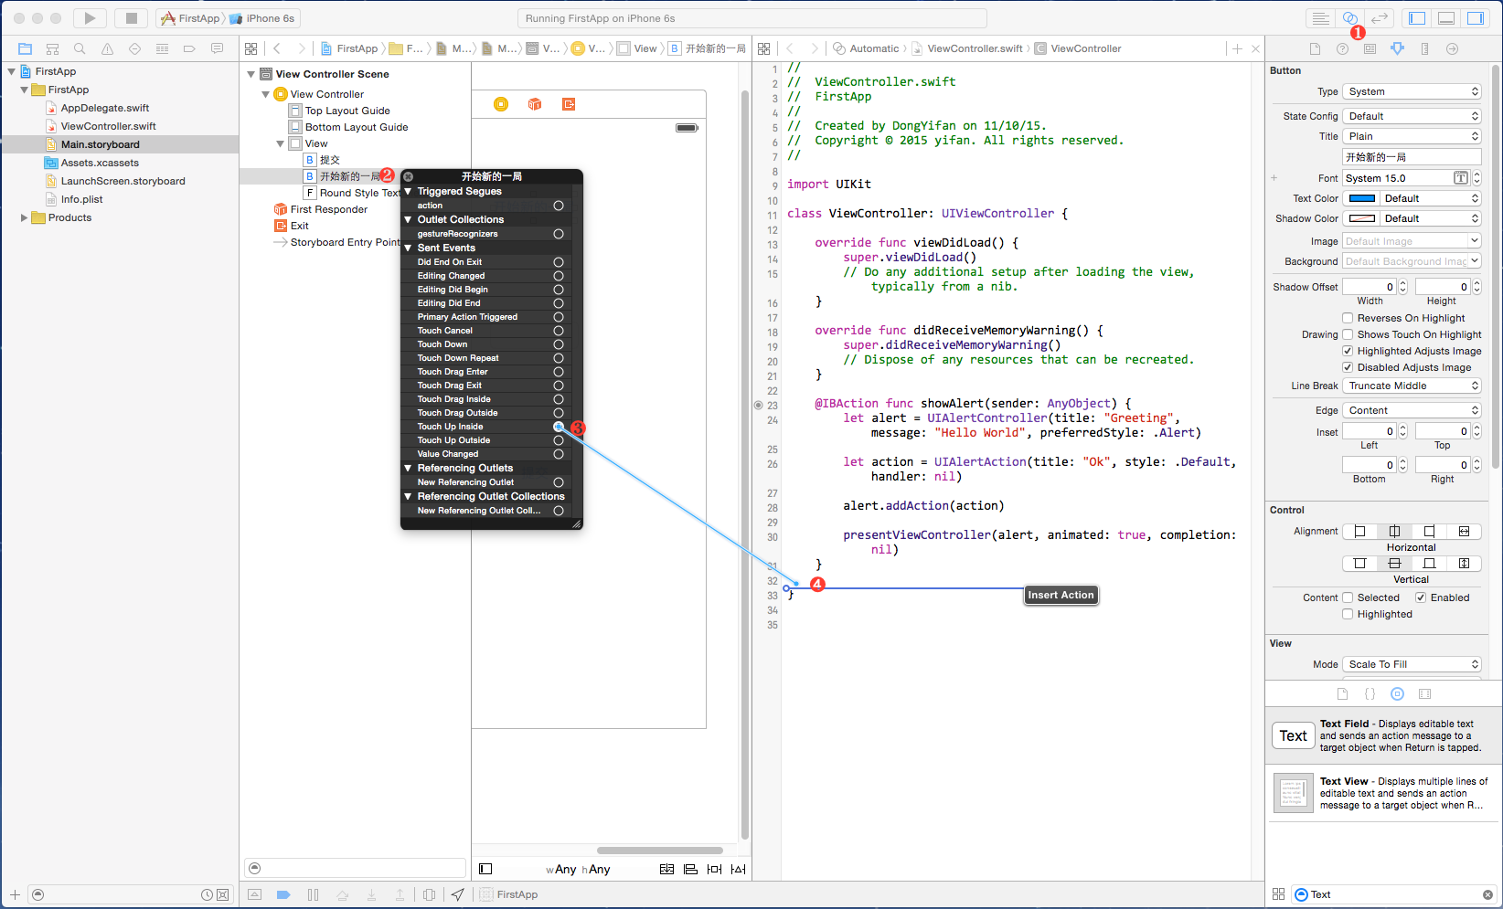1503x909 pixels.
Task: Collapse the View Controller Scene
Action: (251, 74)
